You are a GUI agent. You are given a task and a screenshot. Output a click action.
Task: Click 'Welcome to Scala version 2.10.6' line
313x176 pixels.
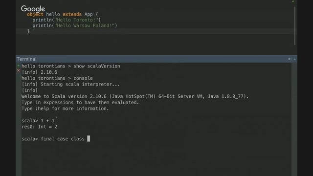tap(135, 96)
